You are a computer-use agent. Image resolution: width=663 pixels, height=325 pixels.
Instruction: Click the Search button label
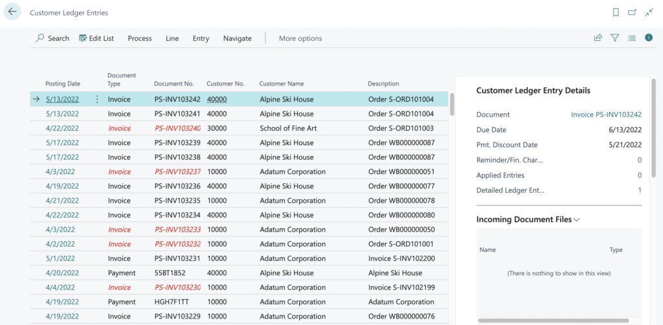click(x=58, y=38)
